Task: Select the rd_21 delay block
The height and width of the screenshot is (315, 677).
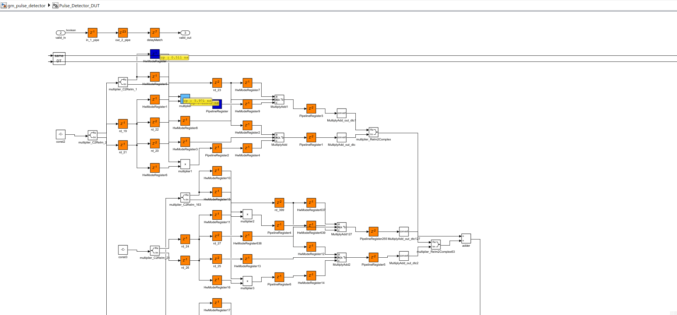Action: pos(123,145)
